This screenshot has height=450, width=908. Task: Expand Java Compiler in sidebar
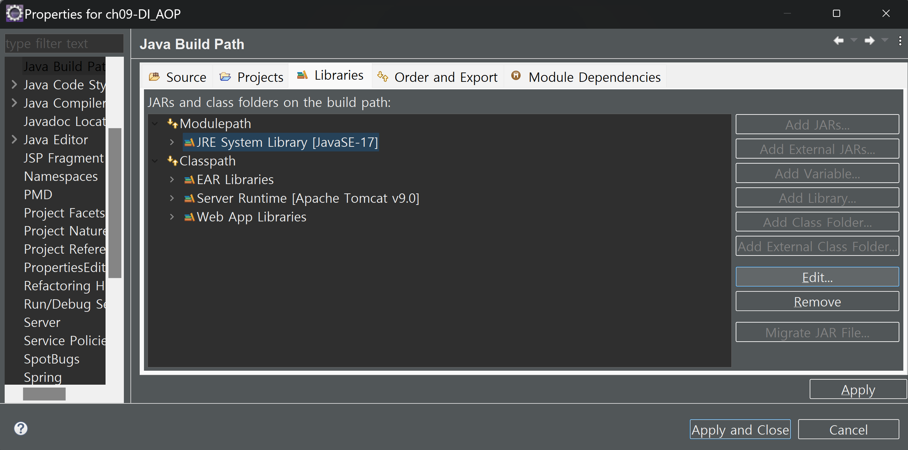[14, 103]
